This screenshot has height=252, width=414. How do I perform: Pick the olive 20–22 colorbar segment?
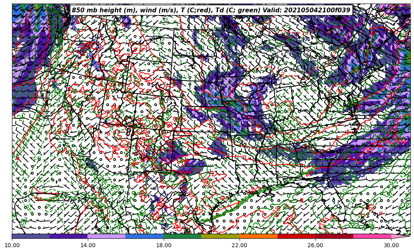(x=220, y=236)
